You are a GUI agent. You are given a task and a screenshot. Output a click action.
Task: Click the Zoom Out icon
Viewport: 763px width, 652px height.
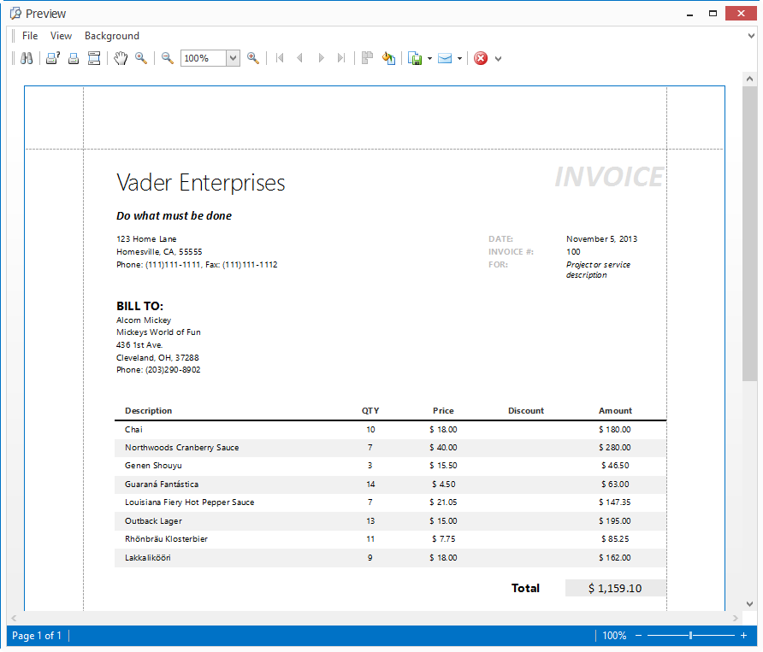tap(168, 58)
